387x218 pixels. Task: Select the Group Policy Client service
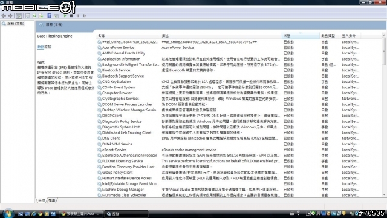pos(229,173)
